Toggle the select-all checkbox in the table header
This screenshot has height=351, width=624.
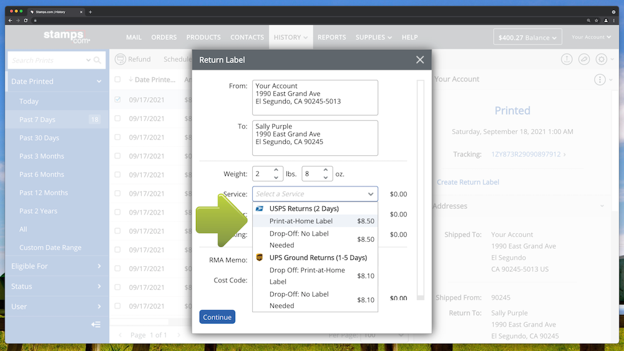click(x=117, y=79)
